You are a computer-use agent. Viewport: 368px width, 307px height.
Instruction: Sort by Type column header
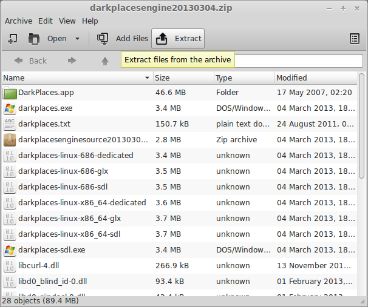click(x=244, y=78)
